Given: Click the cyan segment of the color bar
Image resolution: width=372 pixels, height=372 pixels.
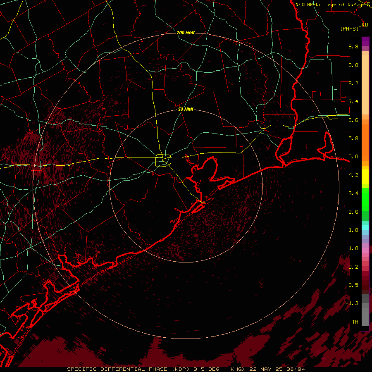Looking at the screenshot, I should pos(365,227).
